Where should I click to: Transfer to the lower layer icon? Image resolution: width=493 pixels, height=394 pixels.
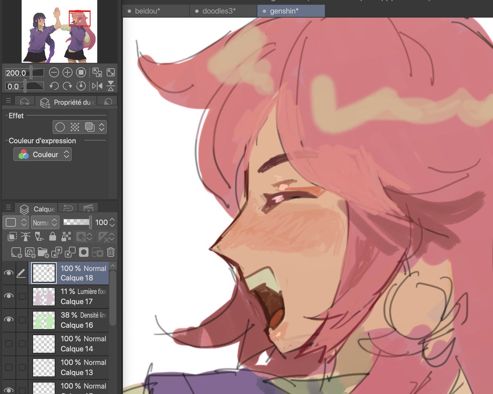pyautogui.click(x=57, y=252)
